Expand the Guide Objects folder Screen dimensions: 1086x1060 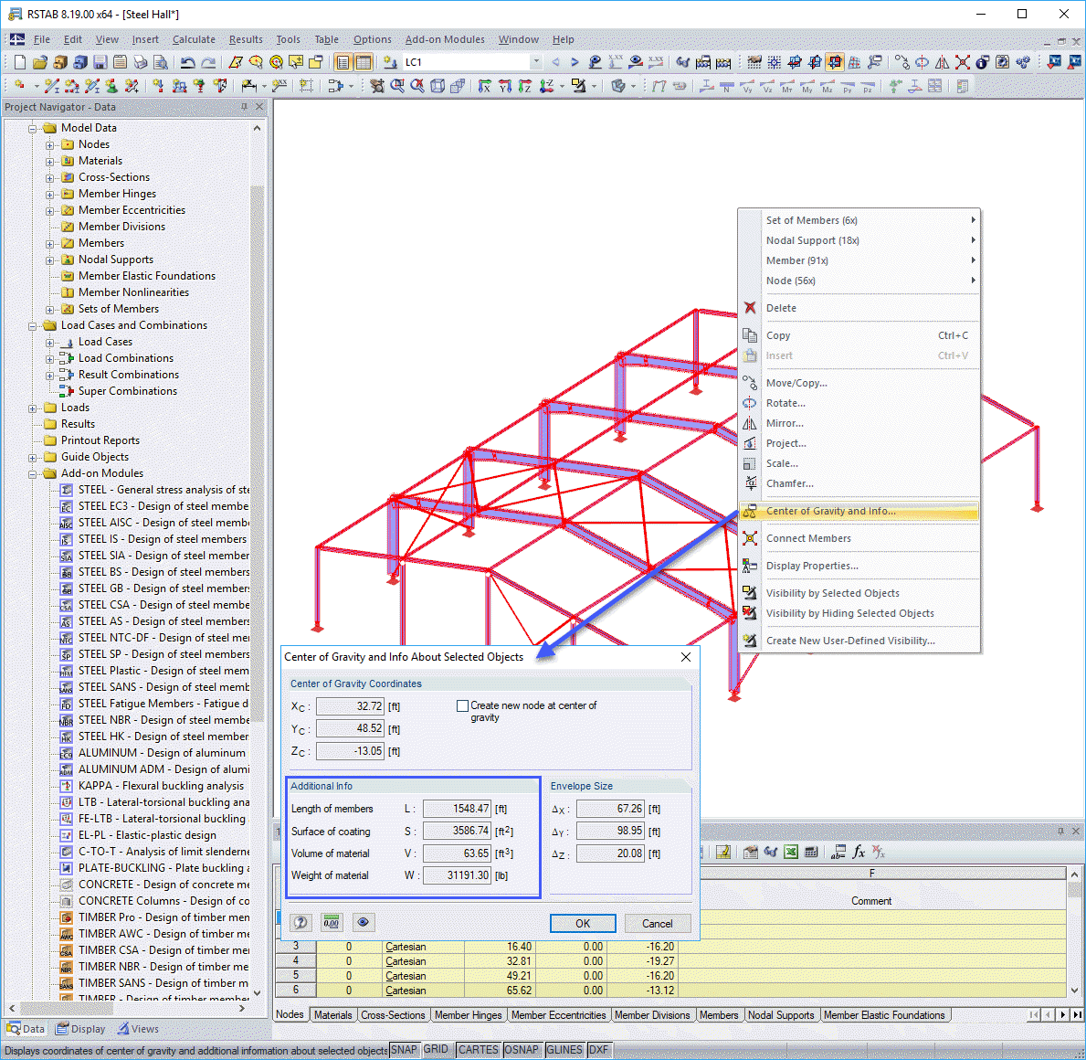(x=33, y=458)
